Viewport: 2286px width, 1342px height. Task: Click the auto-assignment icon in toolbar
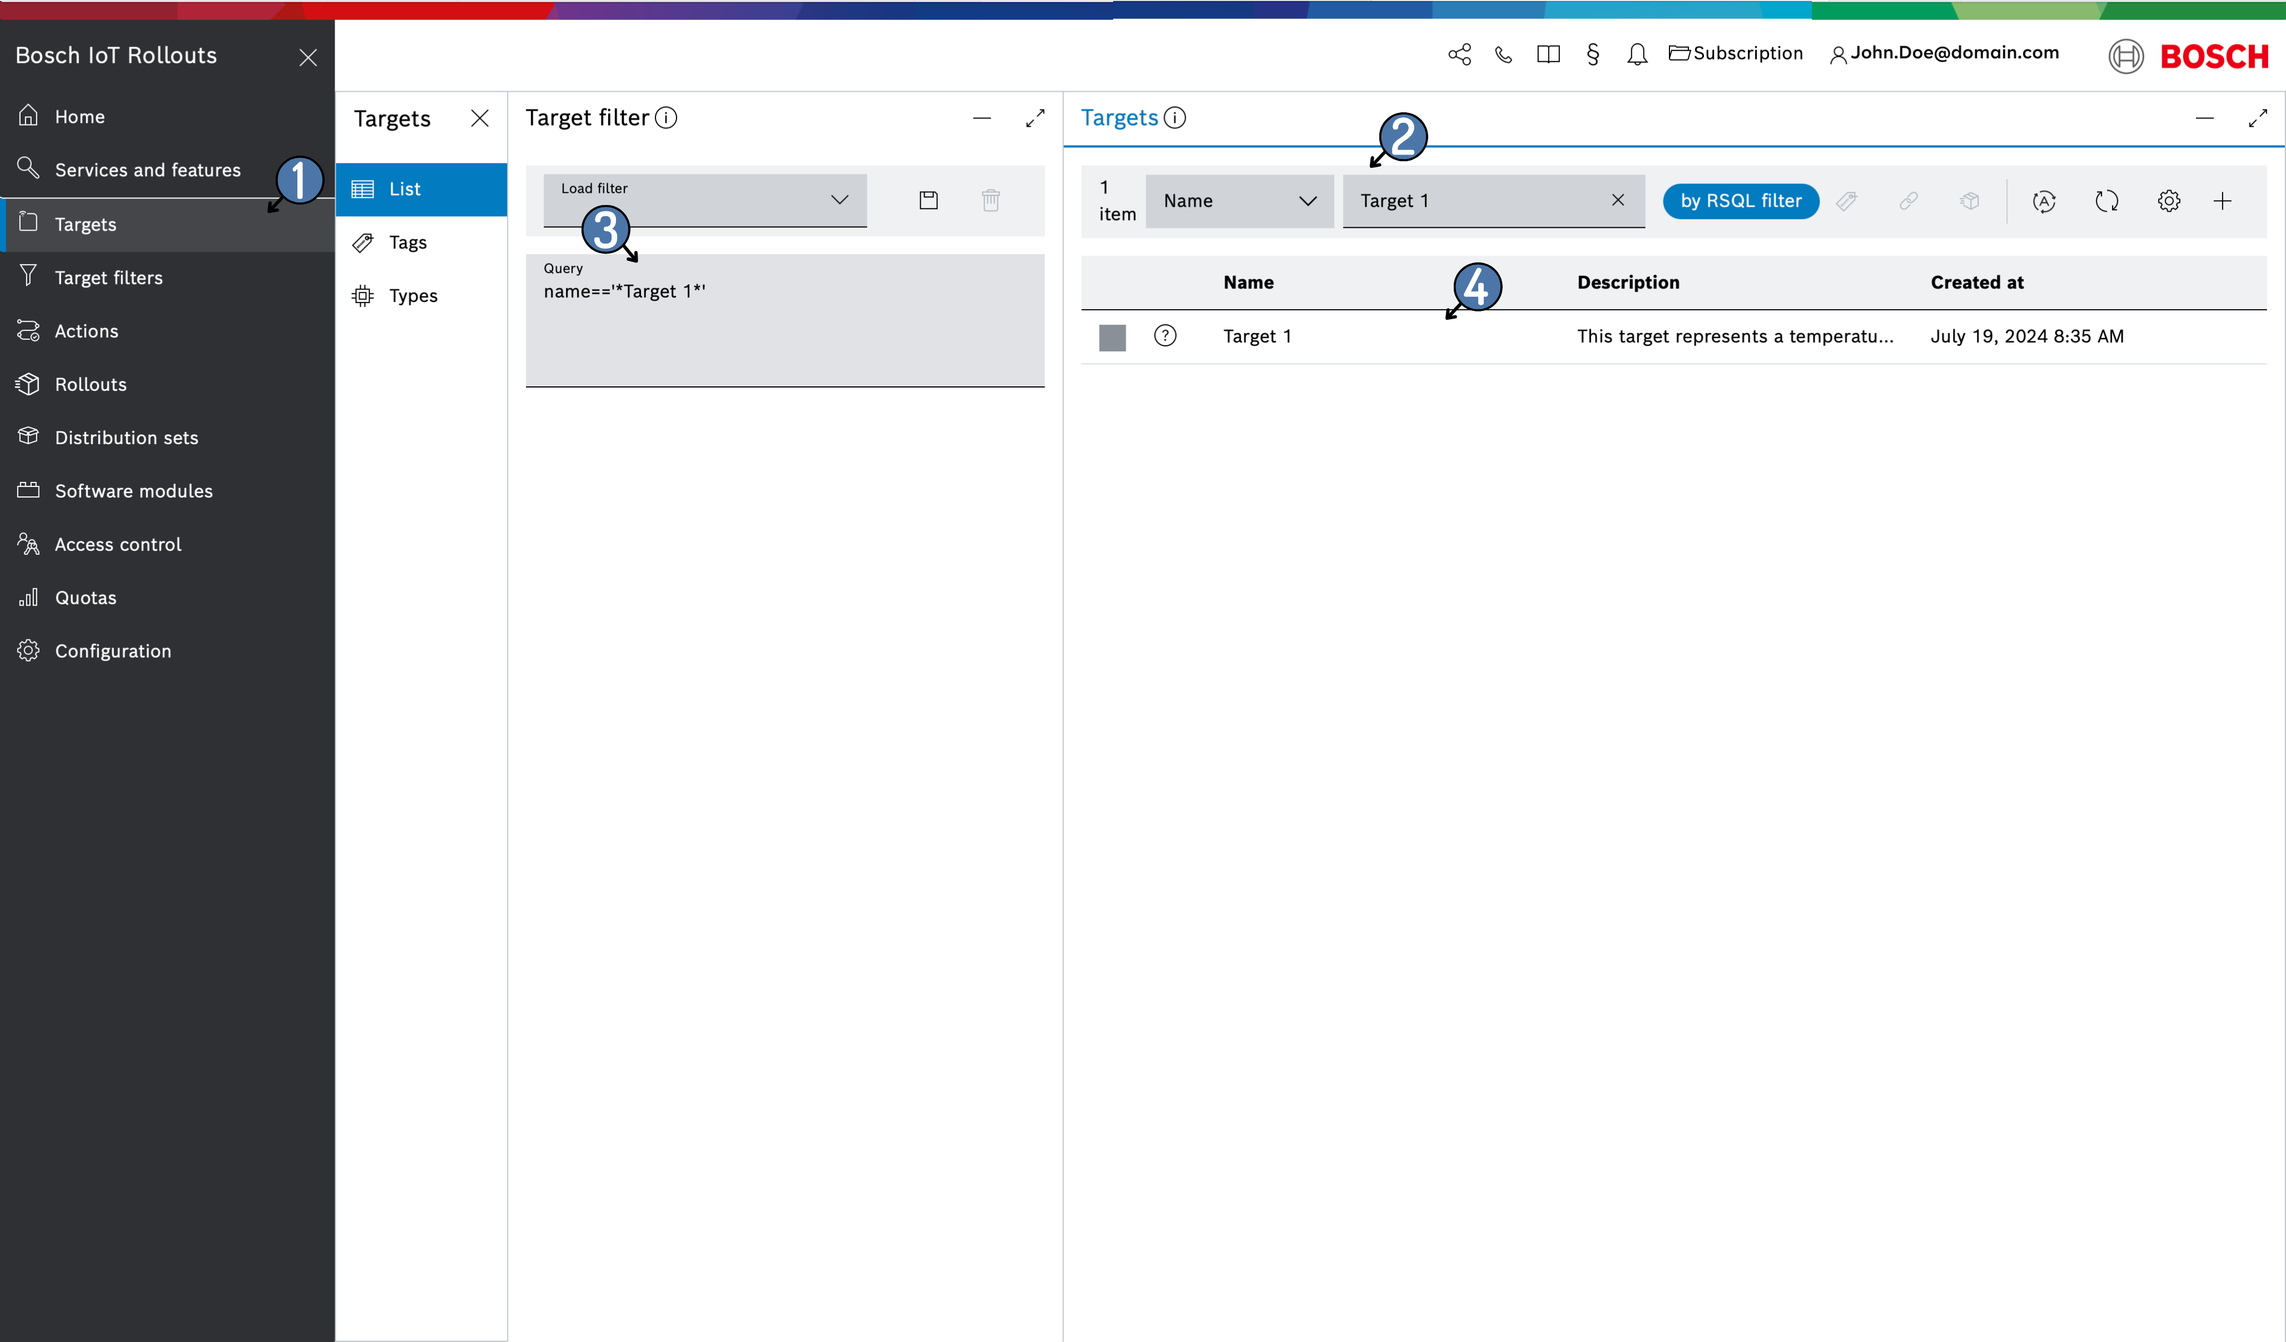2044,201
